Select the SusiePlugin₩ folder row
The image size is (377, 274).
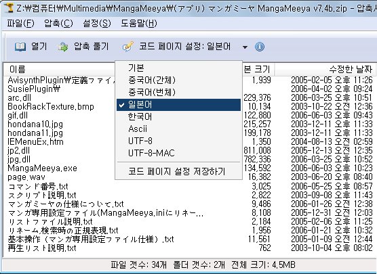point(34,89)
